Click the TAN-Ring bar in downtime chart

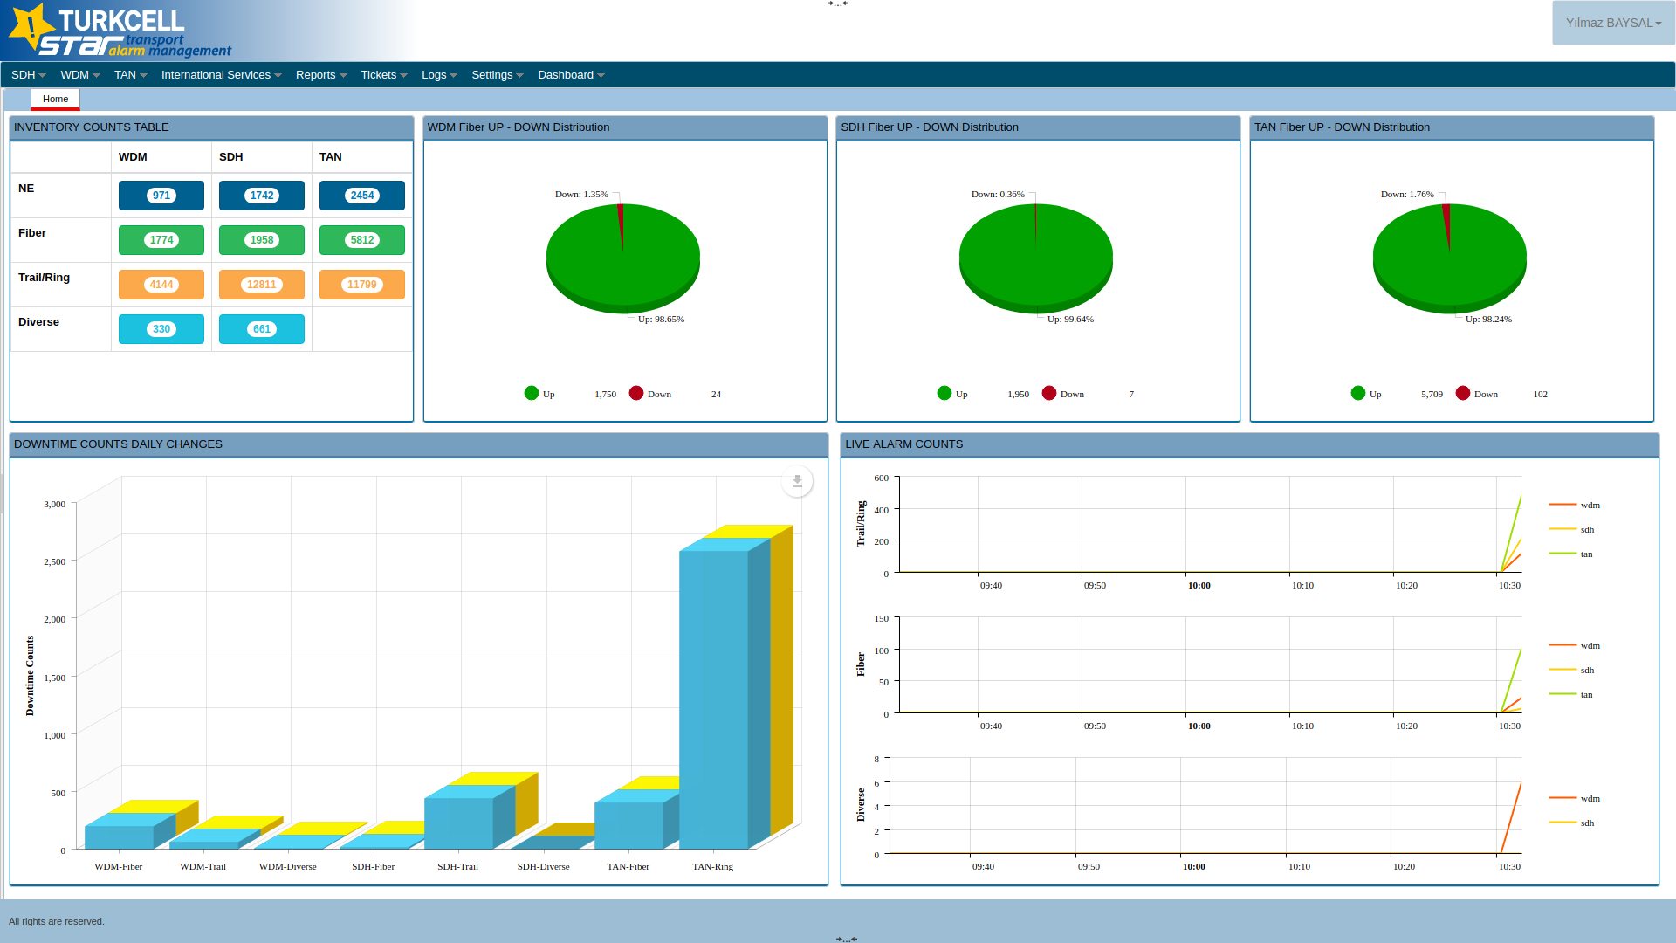point(713,699)
